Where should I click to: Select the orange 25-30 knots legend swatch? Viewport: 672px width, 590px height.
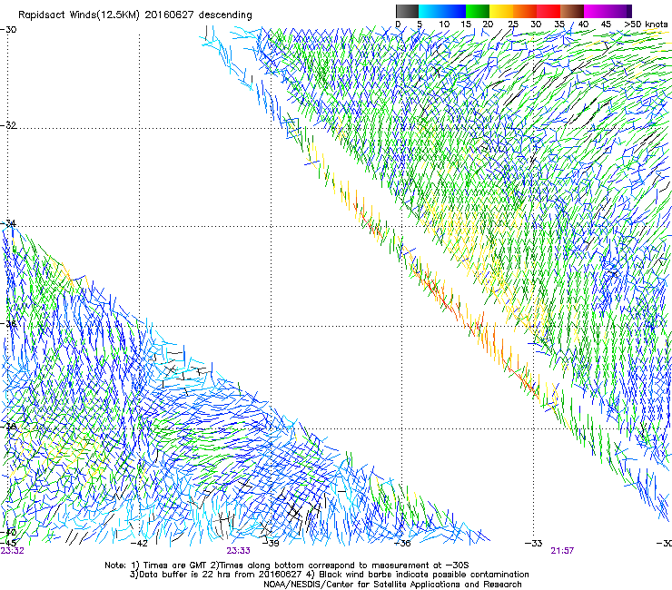(525, 11)
